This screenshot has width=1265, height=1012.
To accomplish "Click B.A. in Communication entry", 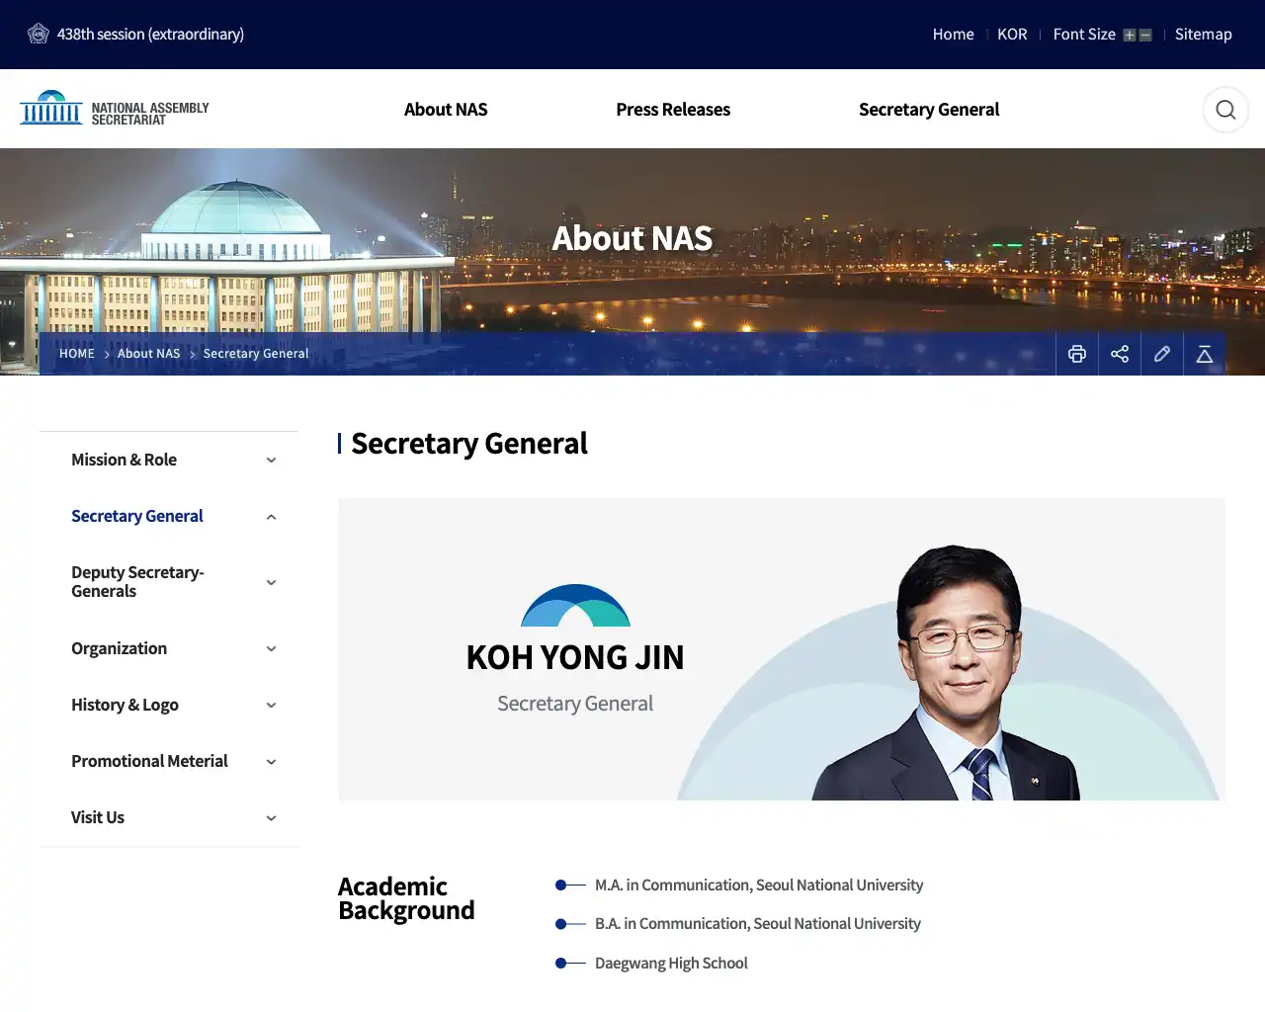I will click(x=758, y=924).
